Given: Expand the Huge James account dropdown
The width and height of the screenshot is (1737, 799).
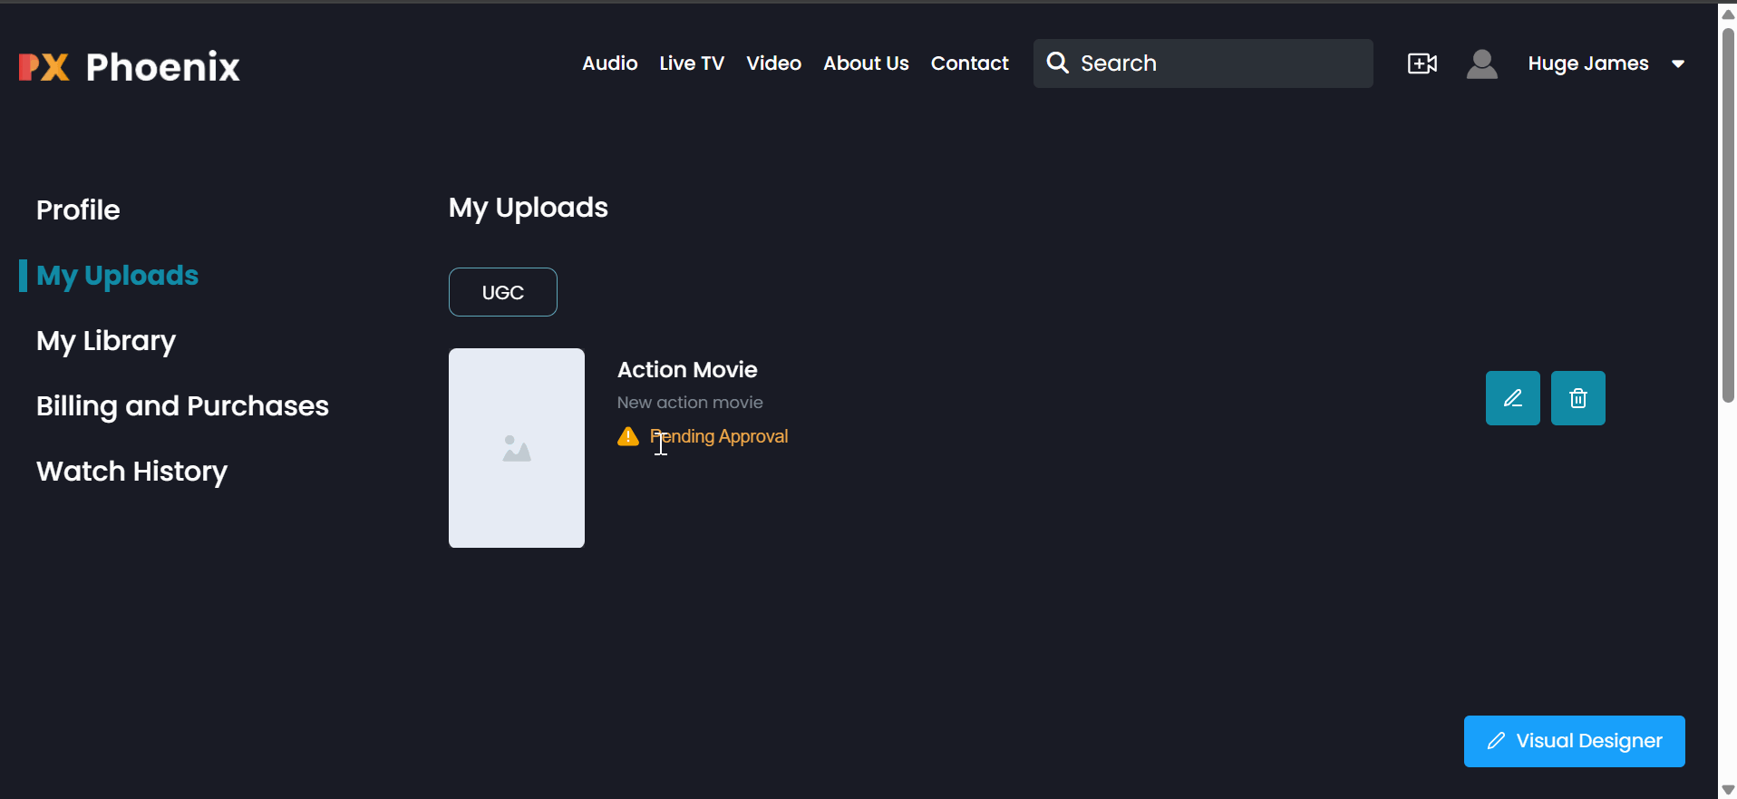Looking at the screenshot, I should (1677, 63).
